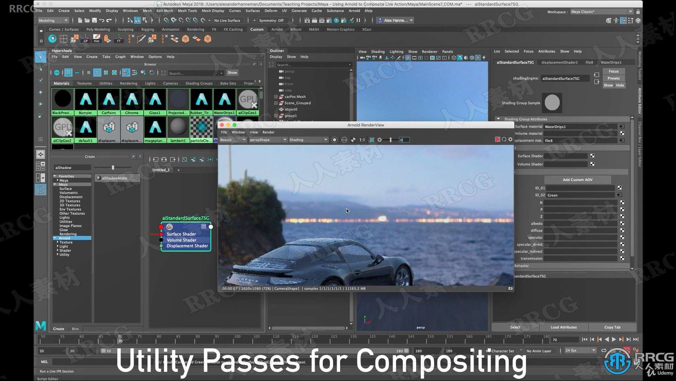Click the exposure icon in RenderView toolbar

380,140
